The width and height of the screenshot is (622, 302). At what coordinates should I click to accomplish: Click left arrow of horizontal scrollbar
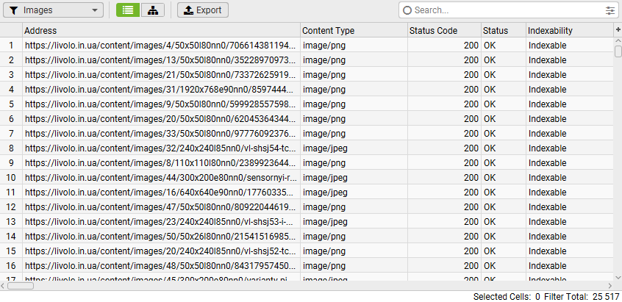tap(4, 286)
